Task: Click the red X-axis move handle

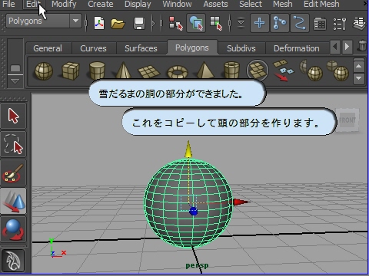Action: coord(241,202)
